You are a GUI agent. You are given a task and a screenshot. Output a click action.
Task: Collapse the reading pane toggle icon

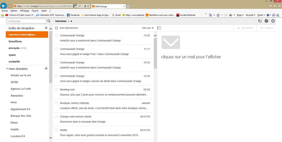pos(159,28)
